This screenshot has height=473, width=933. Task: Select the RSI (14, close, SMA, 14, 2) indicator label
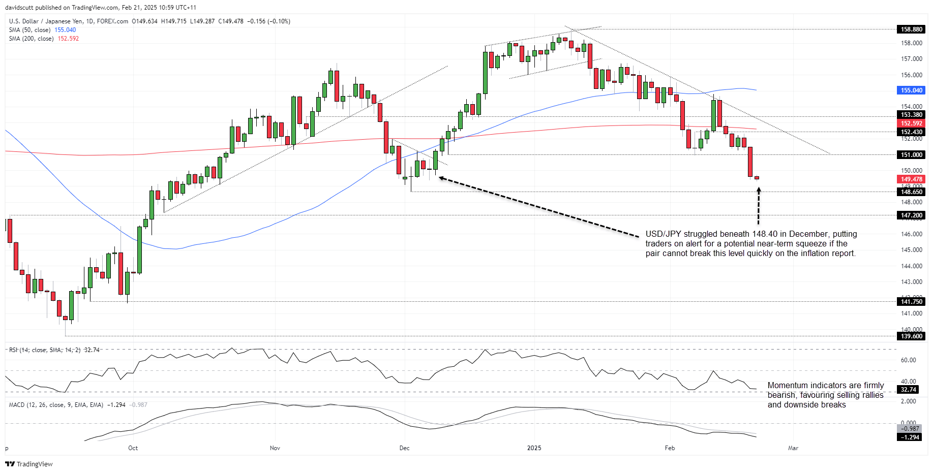click(45, 350)
